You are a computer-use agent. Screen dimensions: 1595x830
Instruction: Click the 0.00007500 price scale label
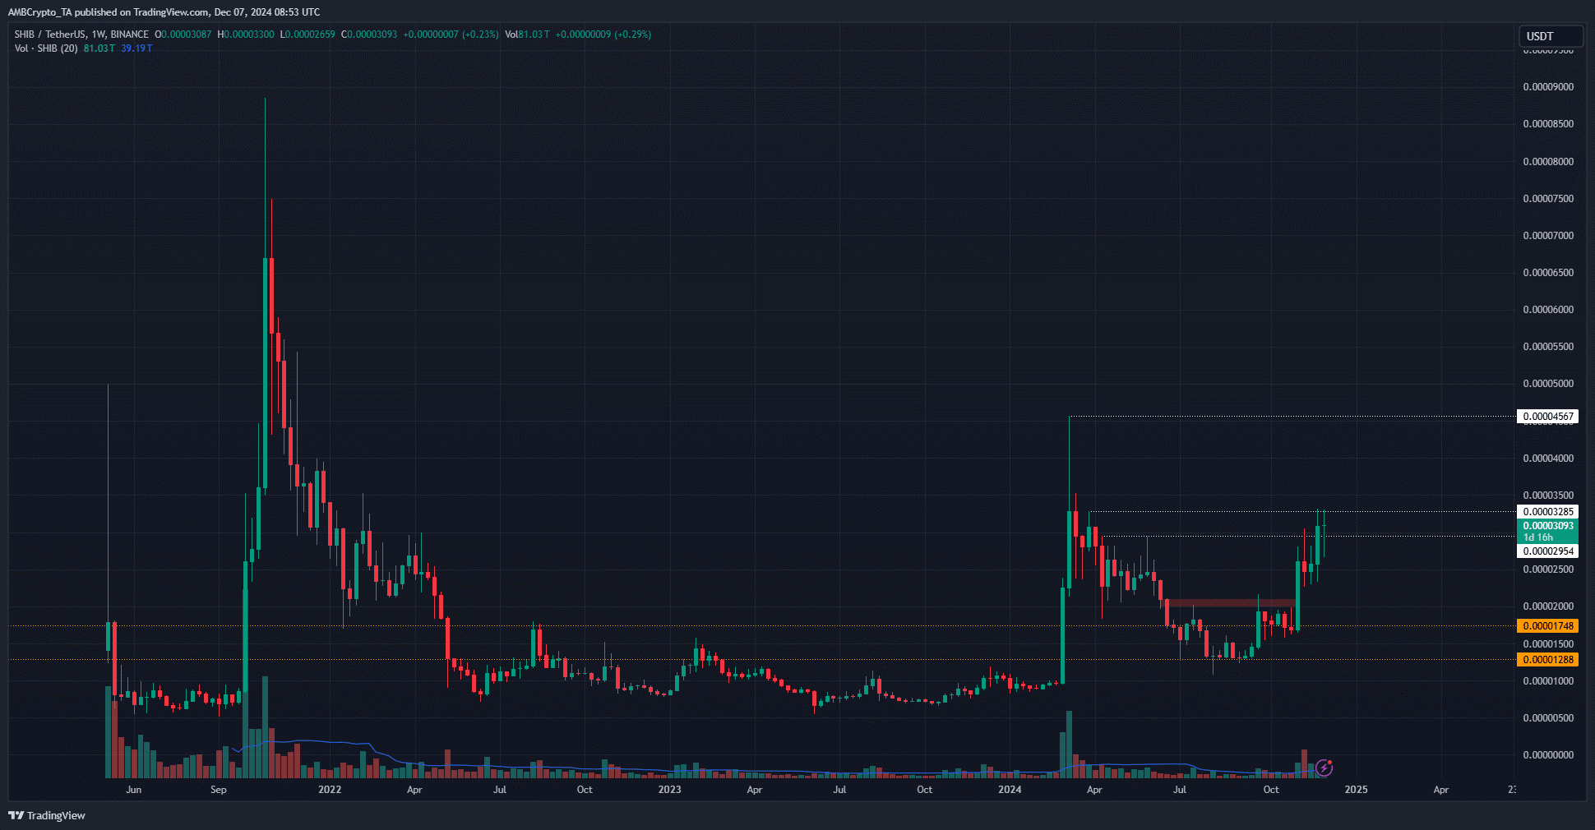tap(1548, 199)
